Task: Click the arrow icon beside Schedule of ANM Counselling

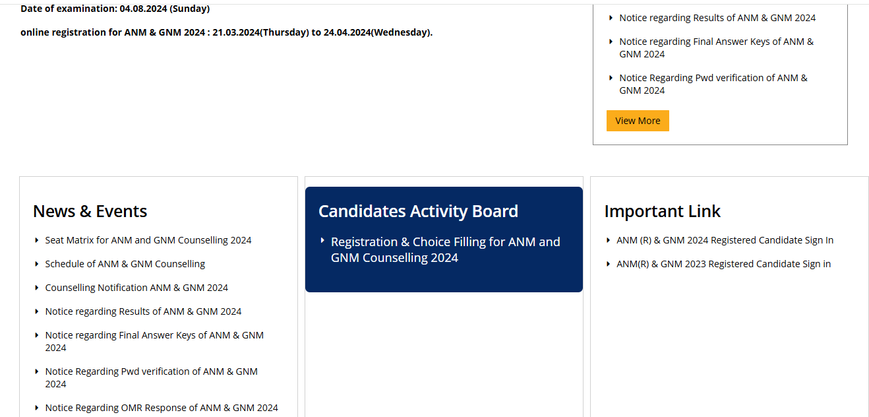Action: point(37,263)
